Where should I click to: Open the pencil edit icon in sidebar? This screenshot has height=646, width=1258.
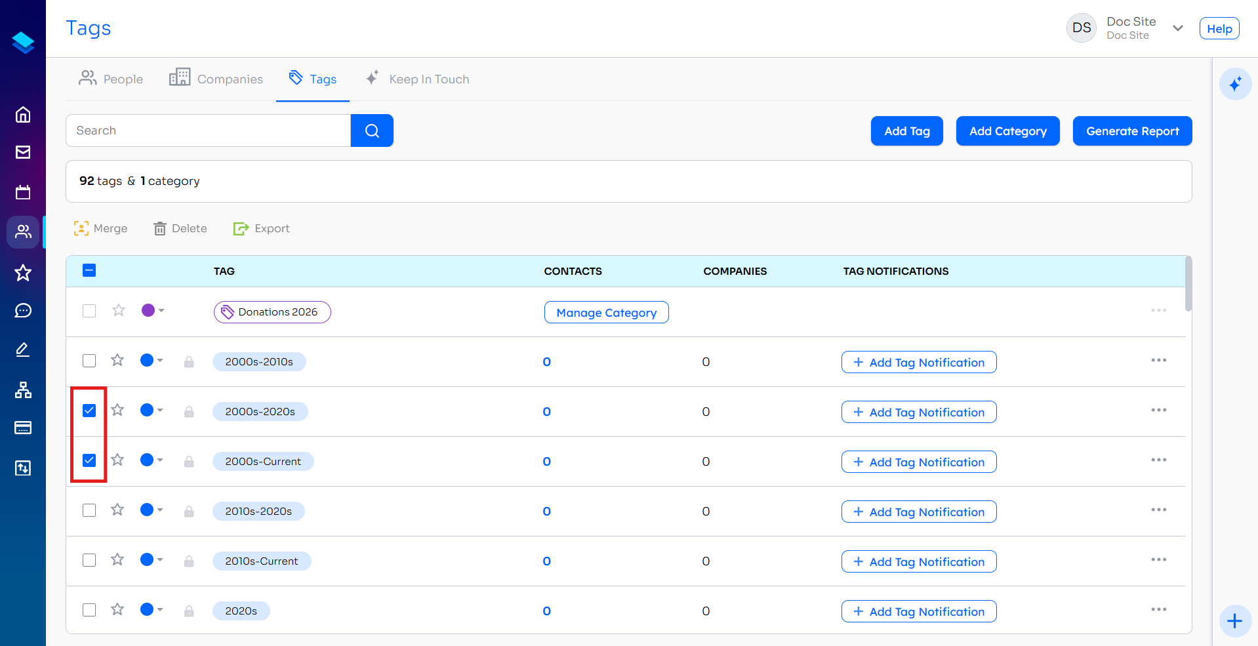coord(23,350)
